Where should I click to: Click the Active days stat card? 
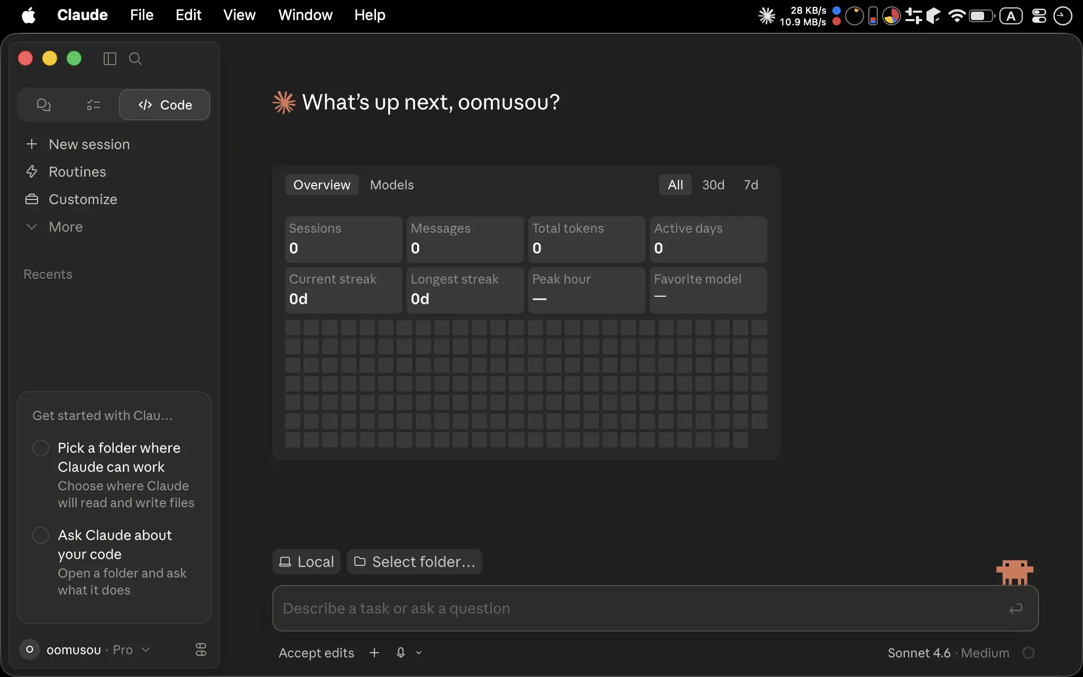pos(708,239)
